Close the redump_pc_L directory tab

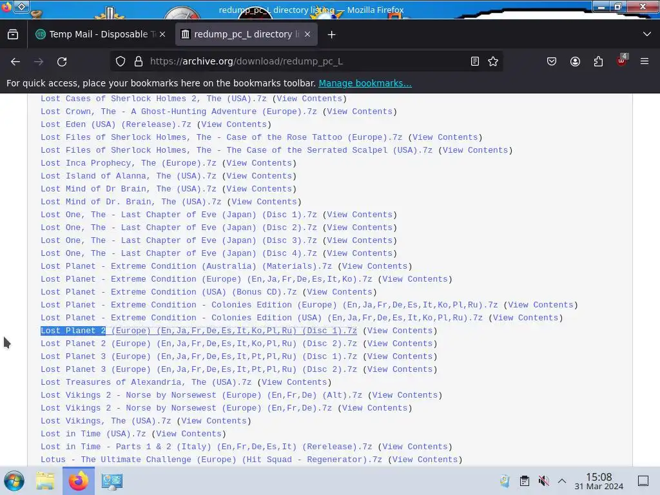(x=307, y=35)
